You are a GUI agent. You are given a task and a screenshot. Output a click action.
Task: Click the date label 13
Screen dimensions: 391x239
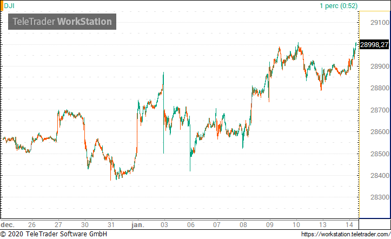(323, 225)
